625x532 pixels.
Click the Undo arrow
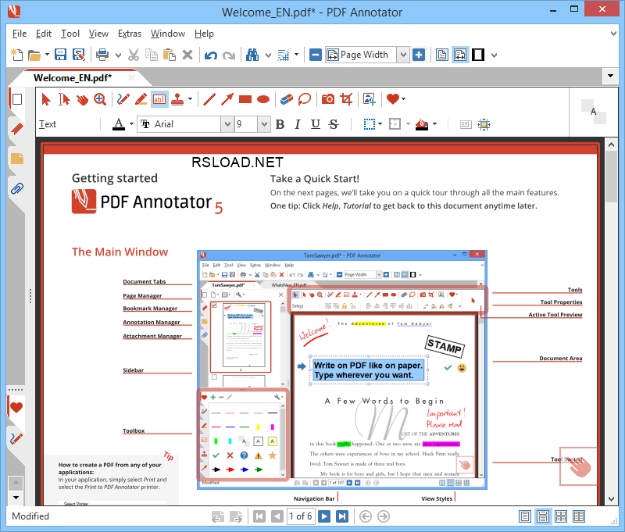click(x=210, y=55)
